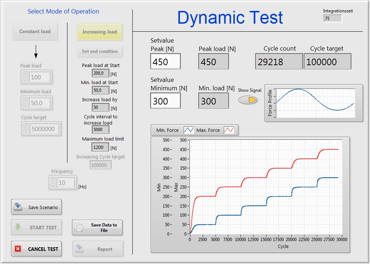
Task: Click the Min. Force blue line legend icon
Action: (x=189, y=130)
